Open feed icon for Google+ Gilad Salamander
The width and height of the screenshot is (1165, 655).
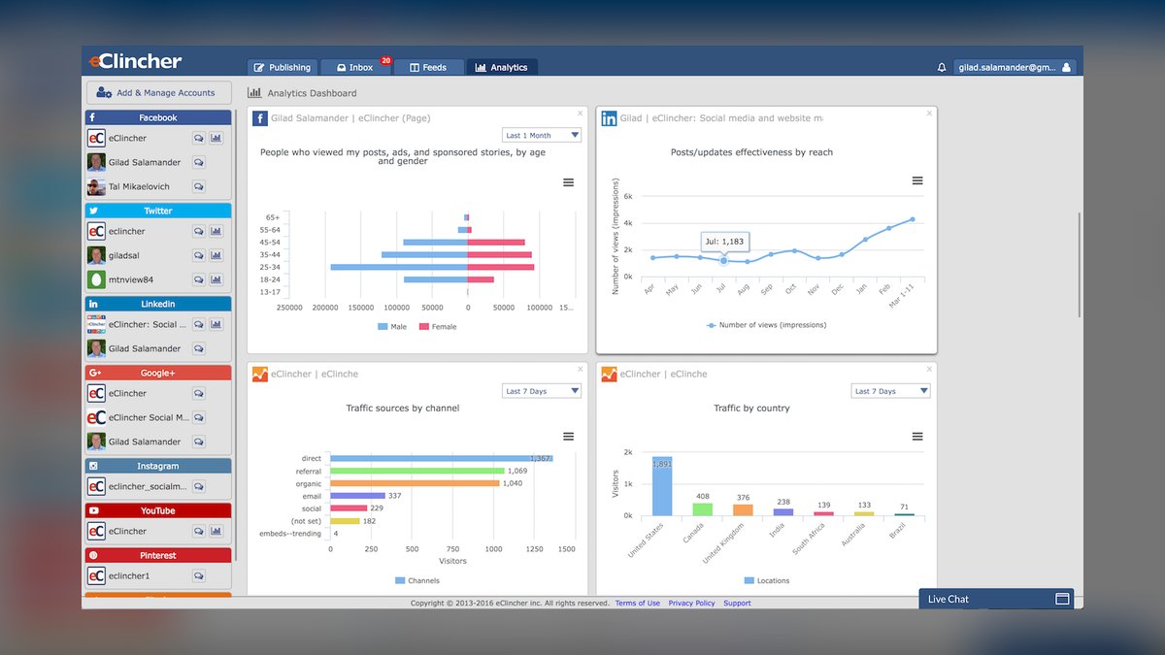(x=199, y=442)
